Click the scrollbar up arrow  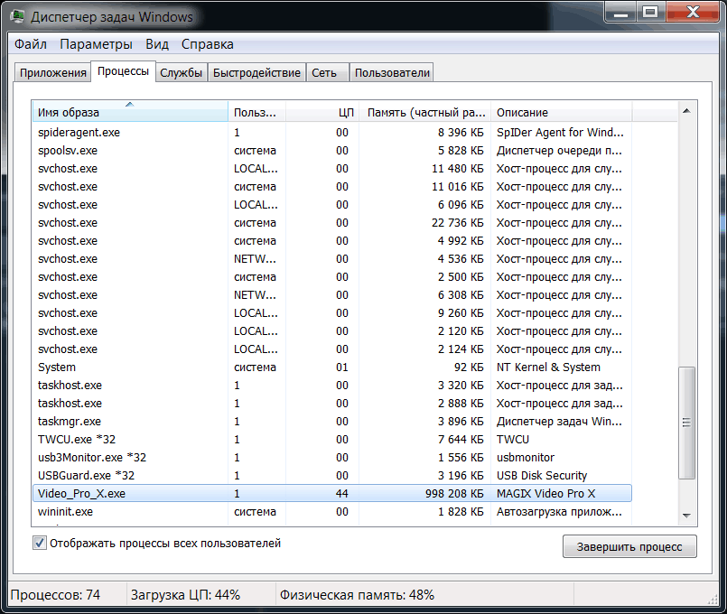point(686,111)
